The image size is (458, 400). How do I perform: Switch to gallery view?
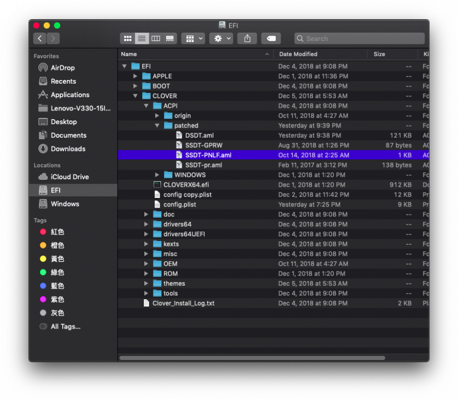click(170, 38)
